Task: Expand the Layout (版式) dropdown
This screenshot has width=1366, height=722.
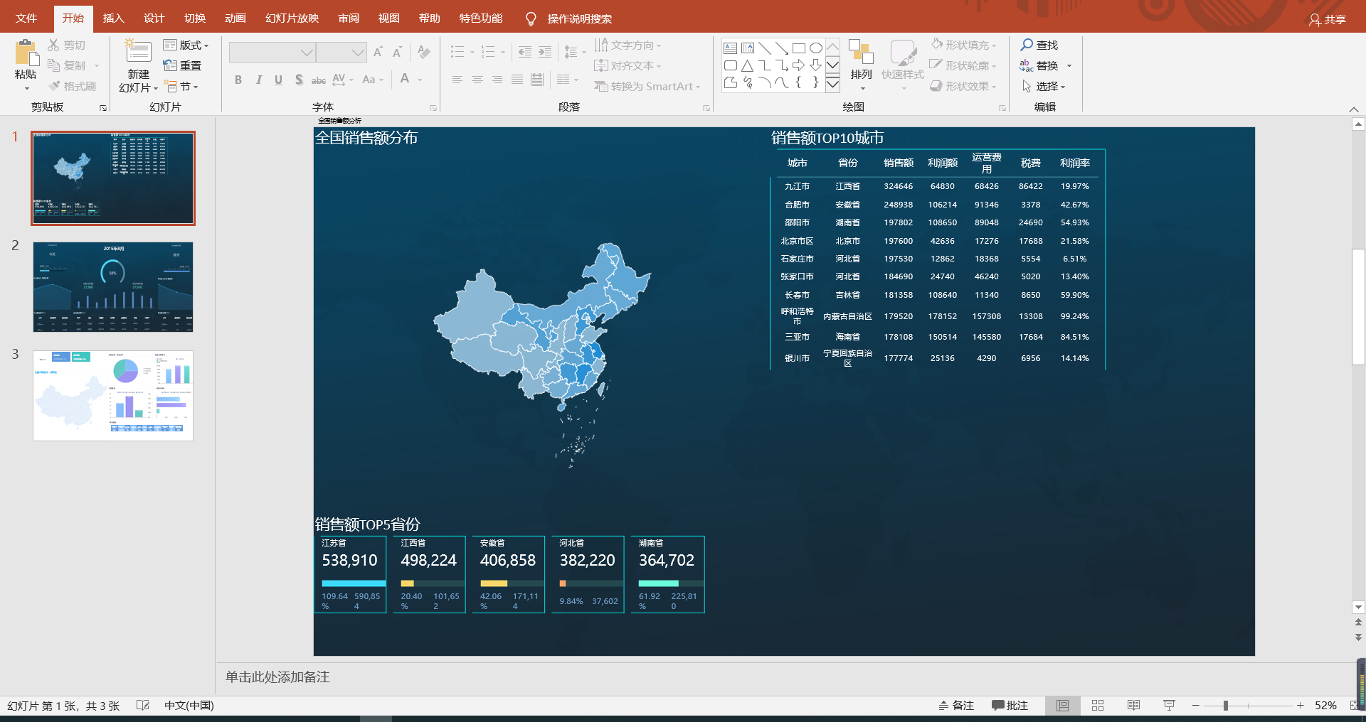Action: [186, 45]
